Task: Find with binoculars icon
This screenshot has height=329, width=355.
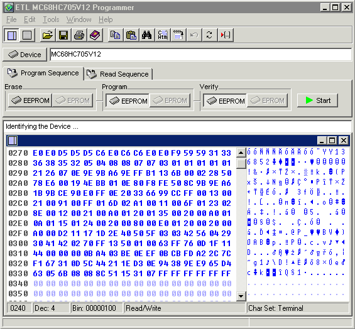Action: pos(147,35)
